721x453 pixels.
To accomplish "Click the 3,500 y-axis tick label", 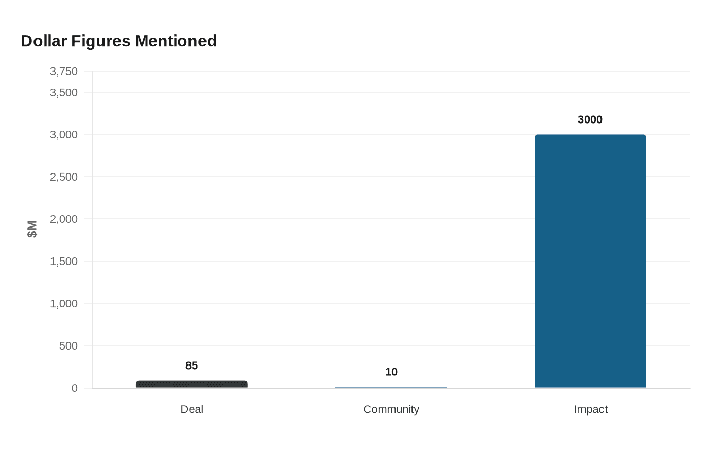I will (x=64, y=93).
